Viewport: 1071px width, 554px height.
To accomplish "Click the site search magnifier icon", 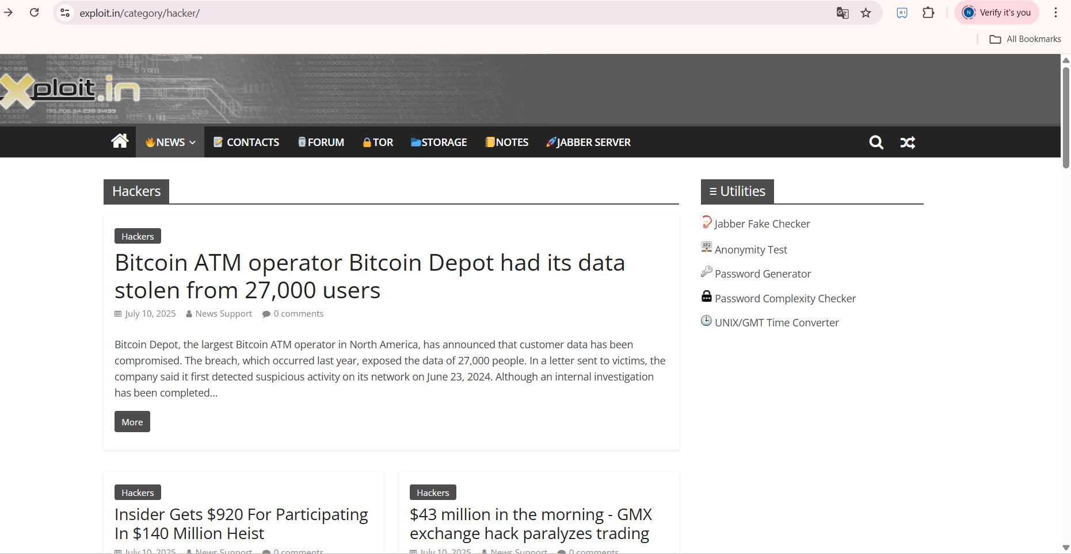I will point(876,142).
